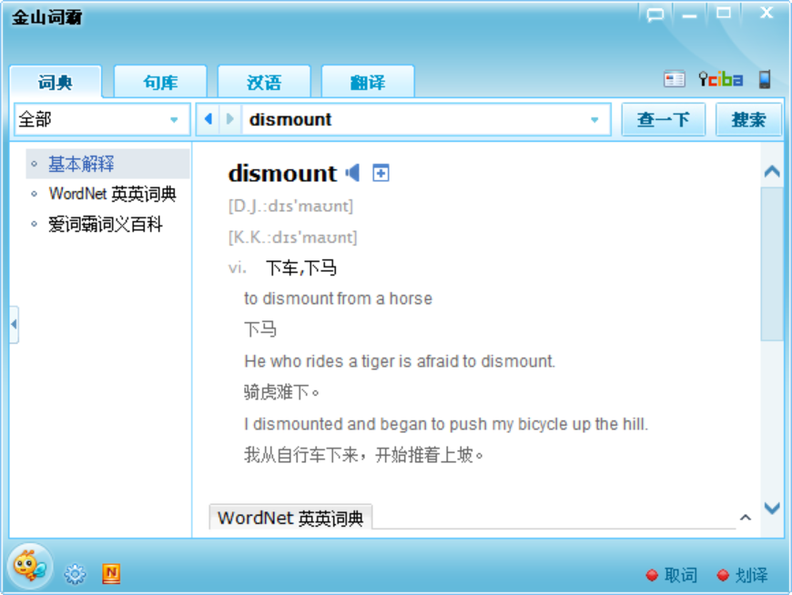
Task: Select 基本解释 in the sidebar
Action: pyautogui.click(x=107, y=164)
